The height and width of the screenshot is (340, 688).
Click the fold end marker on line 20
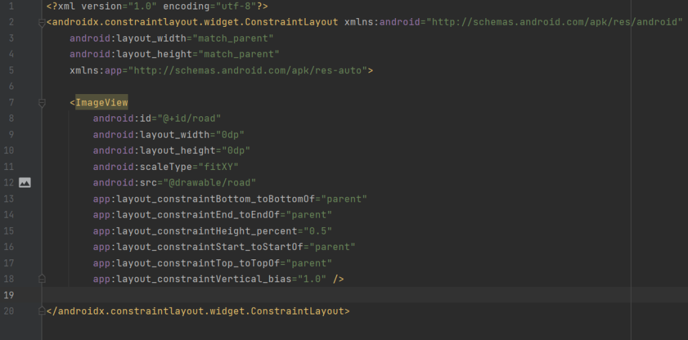[x=42, y=311]
